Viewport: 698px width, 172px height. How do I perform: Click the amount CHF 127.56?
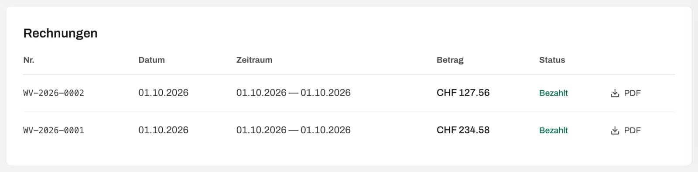pos(463,93)
